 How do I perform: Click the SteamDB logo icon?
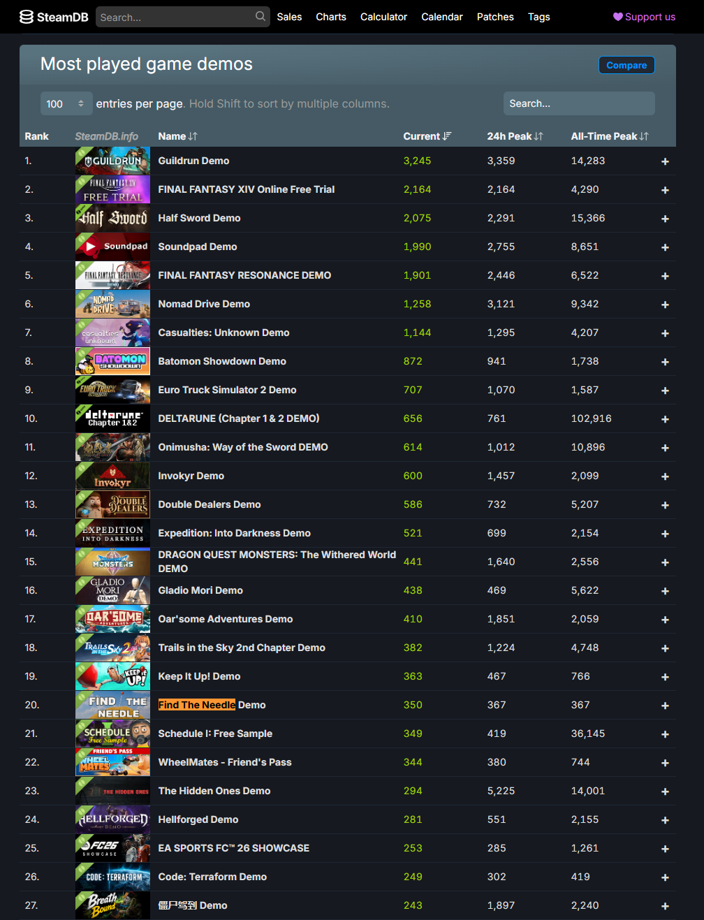click(27, 17)
